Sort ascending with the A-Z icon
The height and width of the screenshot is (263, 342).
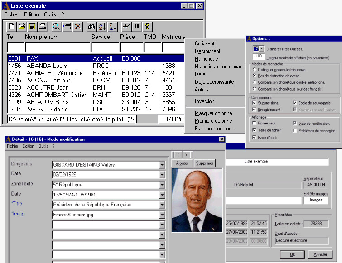tap(102, 27)
